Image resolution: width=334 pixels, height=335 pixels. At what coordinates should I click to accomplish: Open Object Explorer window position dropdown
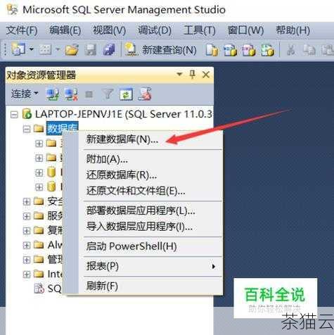pyautogui.click(x=179, y=75)
